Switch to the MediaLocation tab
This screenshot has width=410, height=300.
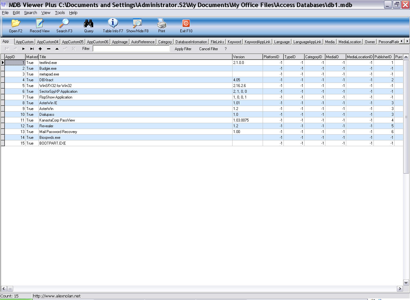tap(350, 42)
